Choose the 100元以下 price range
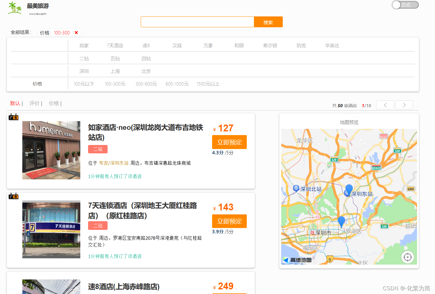435x294 pixels. click(84, 84)
